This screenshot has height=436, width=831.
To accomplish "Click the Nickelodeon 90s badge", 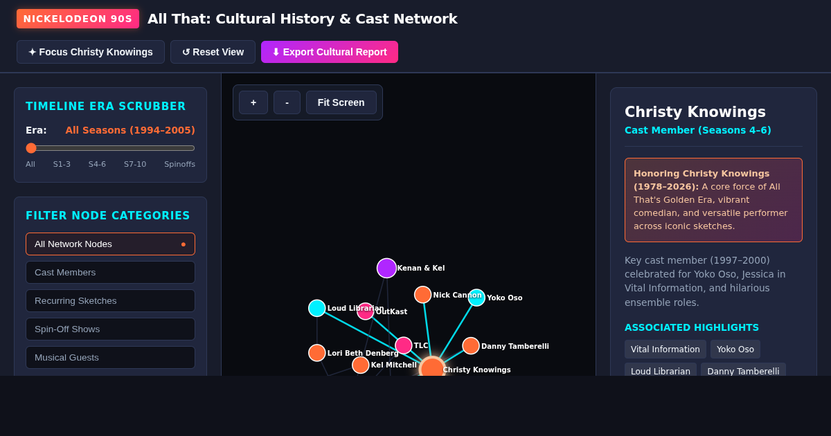I will click(78, 19).
